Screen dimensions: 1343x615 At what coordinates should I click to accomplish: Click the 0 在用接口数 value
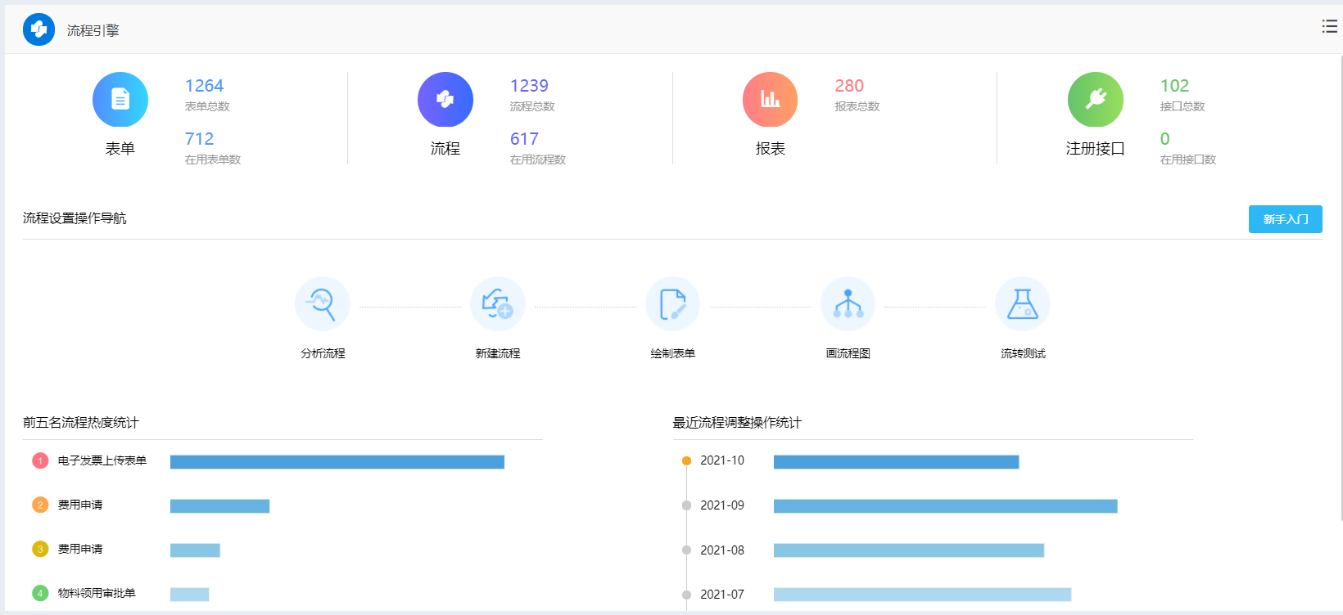pos(1165,139)
